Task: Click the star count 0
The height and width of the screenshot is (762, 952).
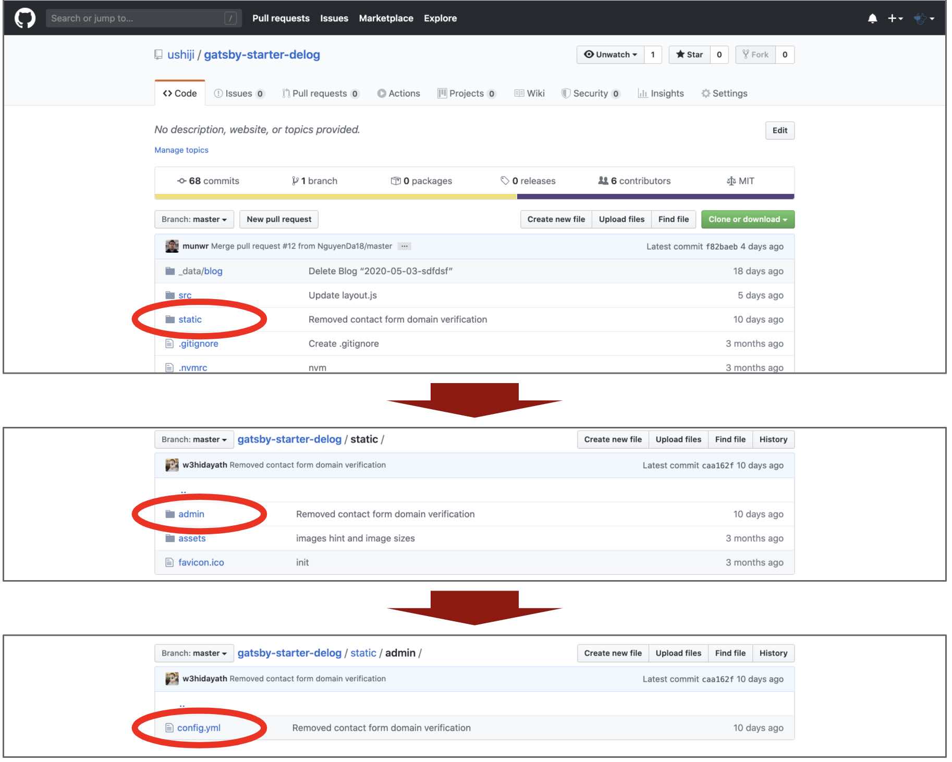Action: pyautogui.click(x=719, y=55)
